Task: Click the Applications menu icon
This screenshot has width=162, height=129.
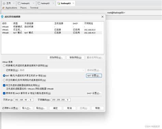Action: click(x=3, y=8)
